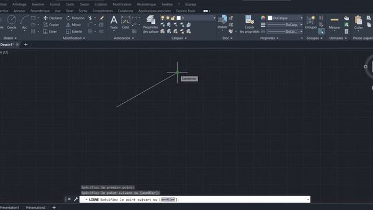The image size is (373, 210).
Task: Open the DuCalque lineweight dropdown
Action: click(301, 24)
